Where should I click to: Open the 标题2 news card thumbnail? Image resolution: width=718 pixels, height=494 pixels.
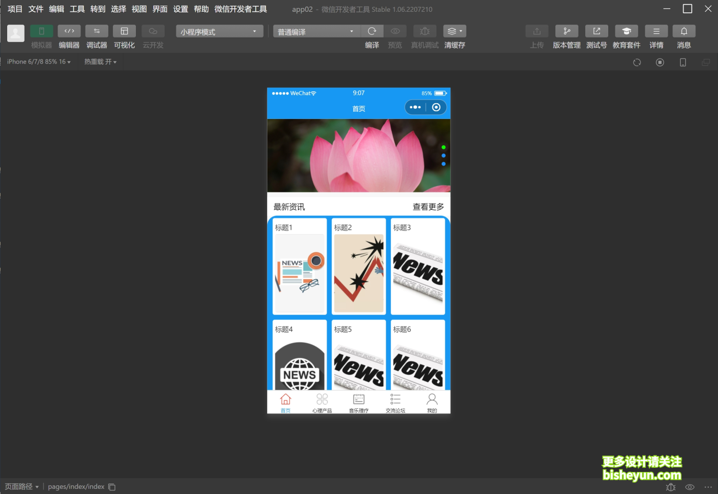tap(358, 273)
